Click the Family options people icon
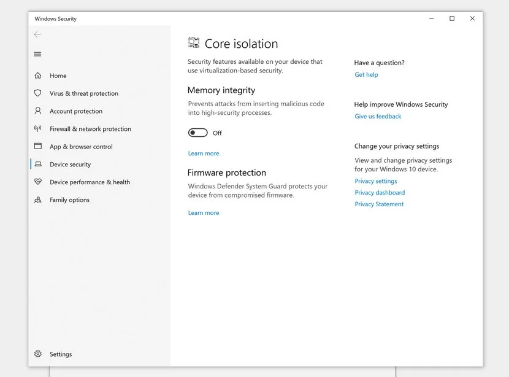Image resolution: width=509 pixels, height=377 pixels. pos(38,200)
